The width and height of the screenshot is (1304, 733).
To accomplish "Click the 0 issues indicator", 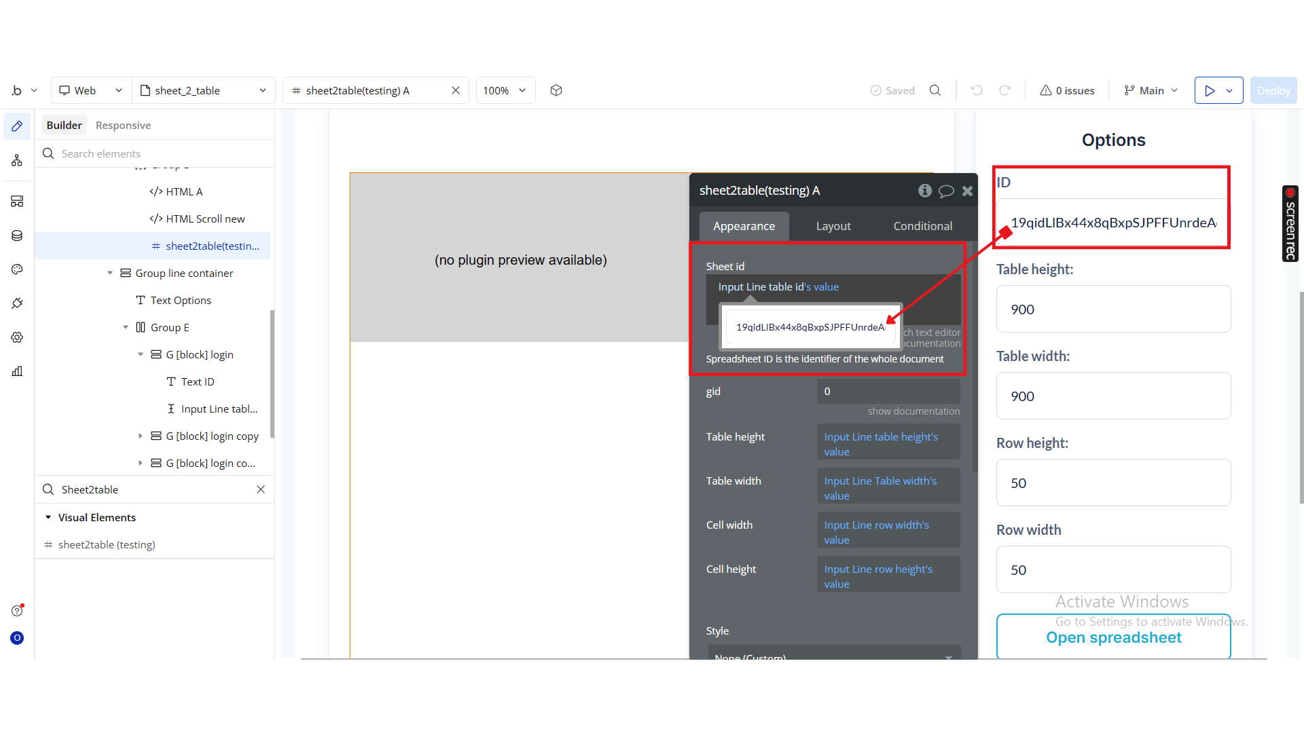I will (1067, 90).
